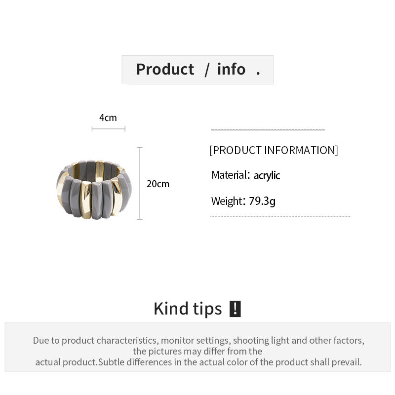Click the "Material:" label text

(x=231, y=175)
